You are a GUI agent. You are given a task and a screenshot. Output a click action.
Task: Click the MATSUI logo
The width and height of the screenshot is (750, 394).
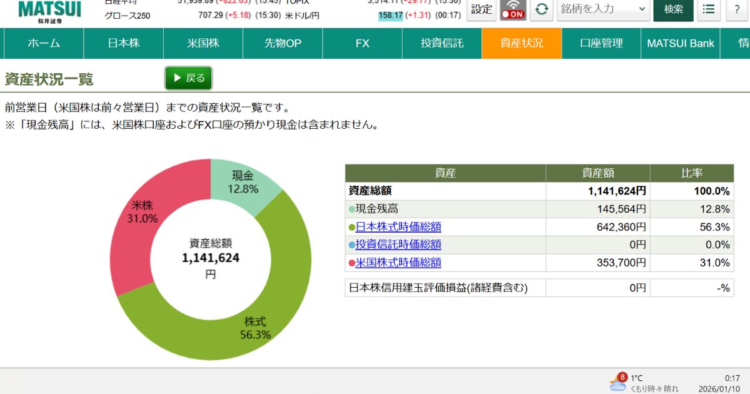pos(49,11)
